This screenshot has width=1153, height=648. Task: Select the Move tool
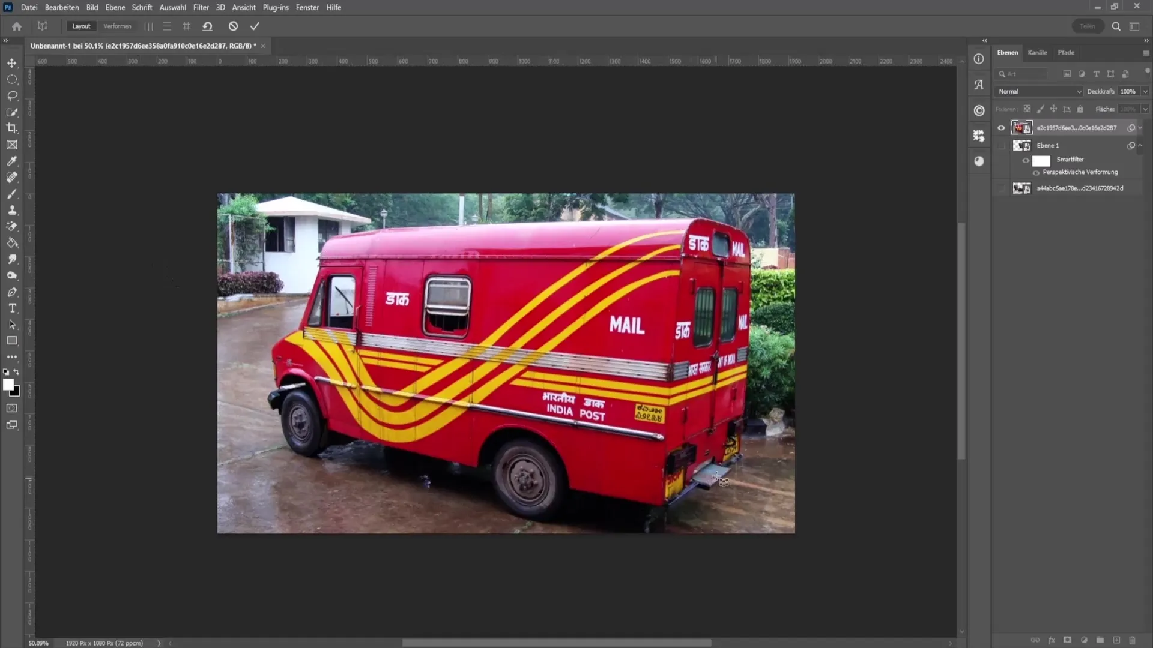pos(12,63)
